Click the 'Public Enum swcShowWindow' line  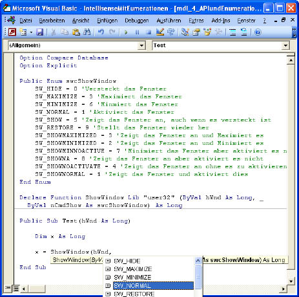(x=68, y=81)
